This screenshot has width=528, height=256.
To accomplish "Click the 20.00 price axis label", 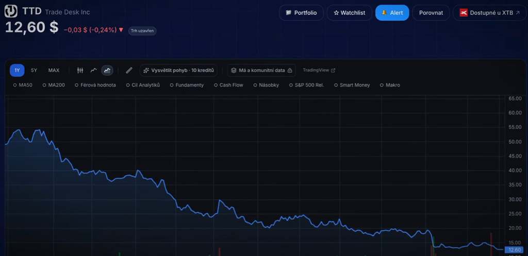I will point(515,228).
